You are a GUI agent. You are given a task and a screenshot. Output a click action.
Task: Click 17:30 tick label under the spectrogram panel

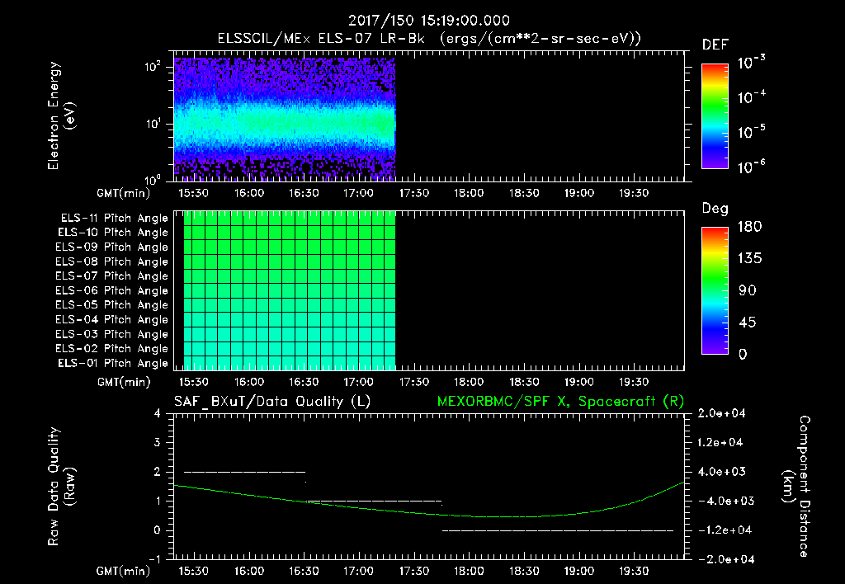[x=414, y=193]
